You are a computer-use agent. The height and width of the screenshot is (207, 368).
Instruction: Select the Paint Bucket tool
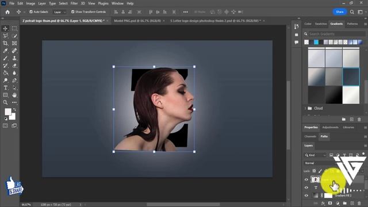pos(5,73)
